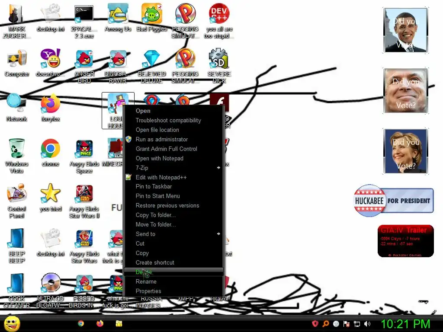Choose Copy in the context menu

click(174, 253)
